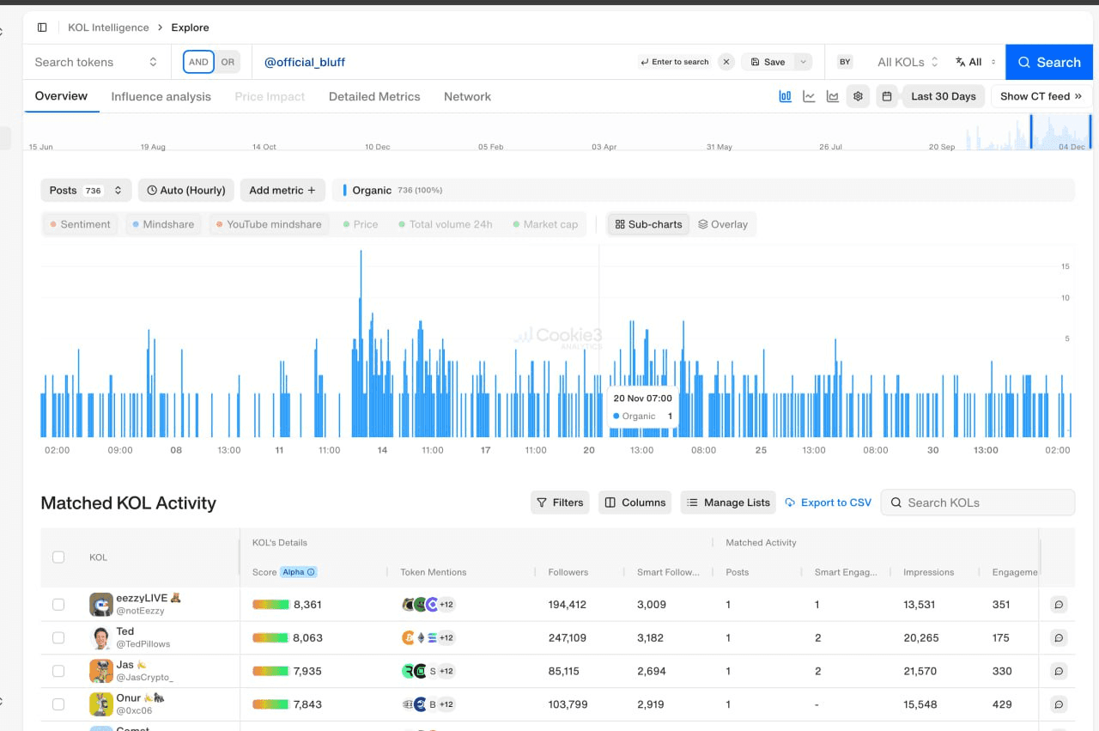Toggle Total volume 24h chip
1099x731 pixels.
click(445, 224)
